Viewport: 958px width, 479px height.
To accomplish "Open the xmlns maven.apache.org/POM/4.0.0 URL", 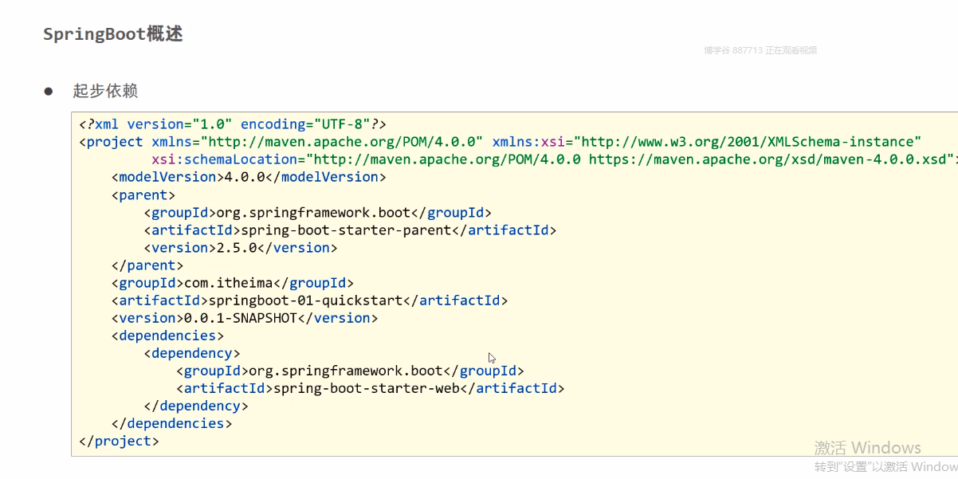I will point(342,142).
